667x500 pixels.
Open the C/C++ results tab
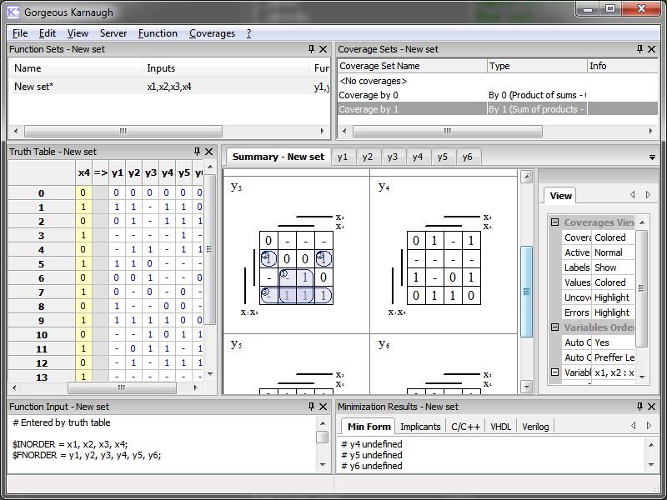pos(465,427)
